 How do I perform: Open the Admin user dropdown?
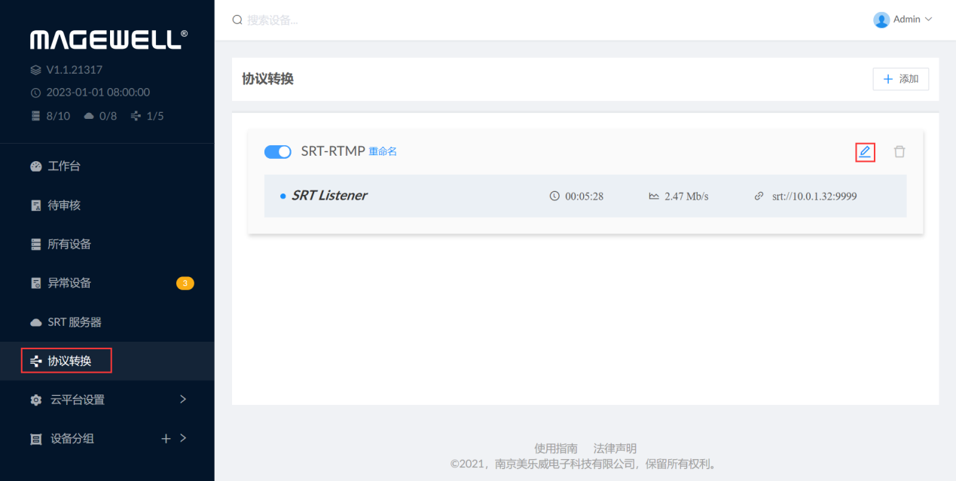pos(903,20)
